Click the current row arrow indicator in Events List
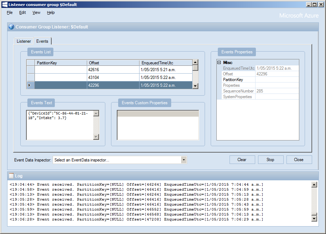The height and width of the screenshot is (234, 326). tap(30, 85)
